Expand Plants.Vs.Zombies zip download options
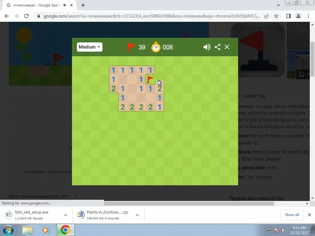The height and width of the screenshot is (236, 315). pyautogui.click(x=137, y=215)
